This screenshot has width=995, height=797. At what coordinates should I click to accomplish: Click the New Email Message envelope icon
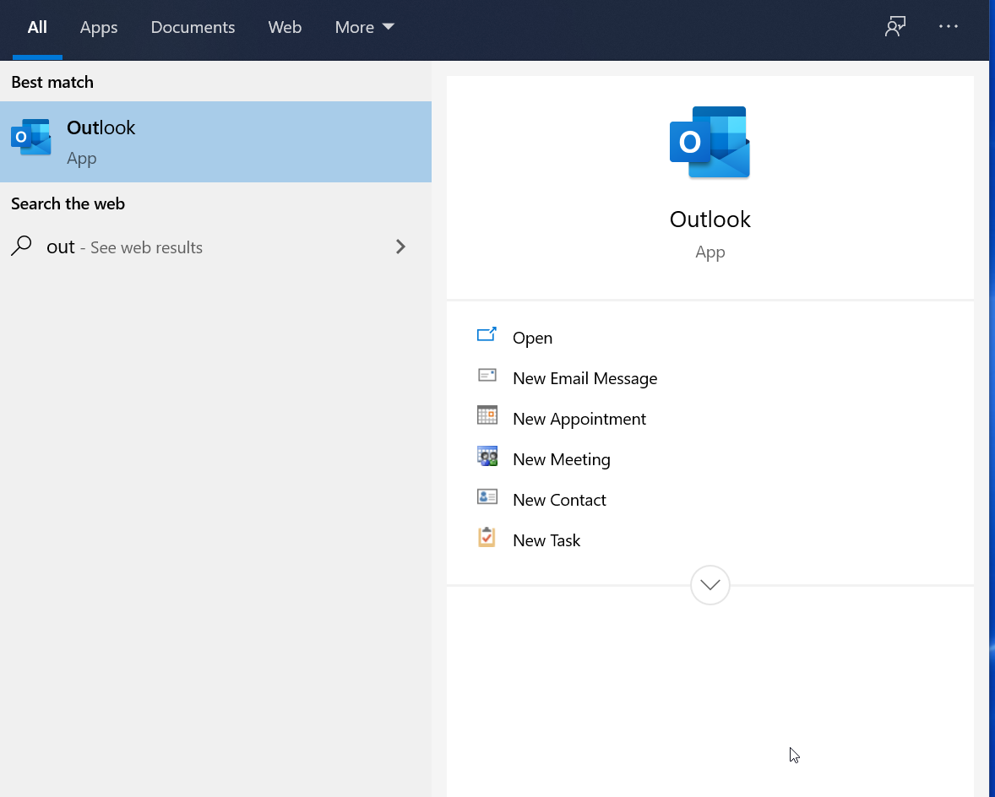point(487,375)
